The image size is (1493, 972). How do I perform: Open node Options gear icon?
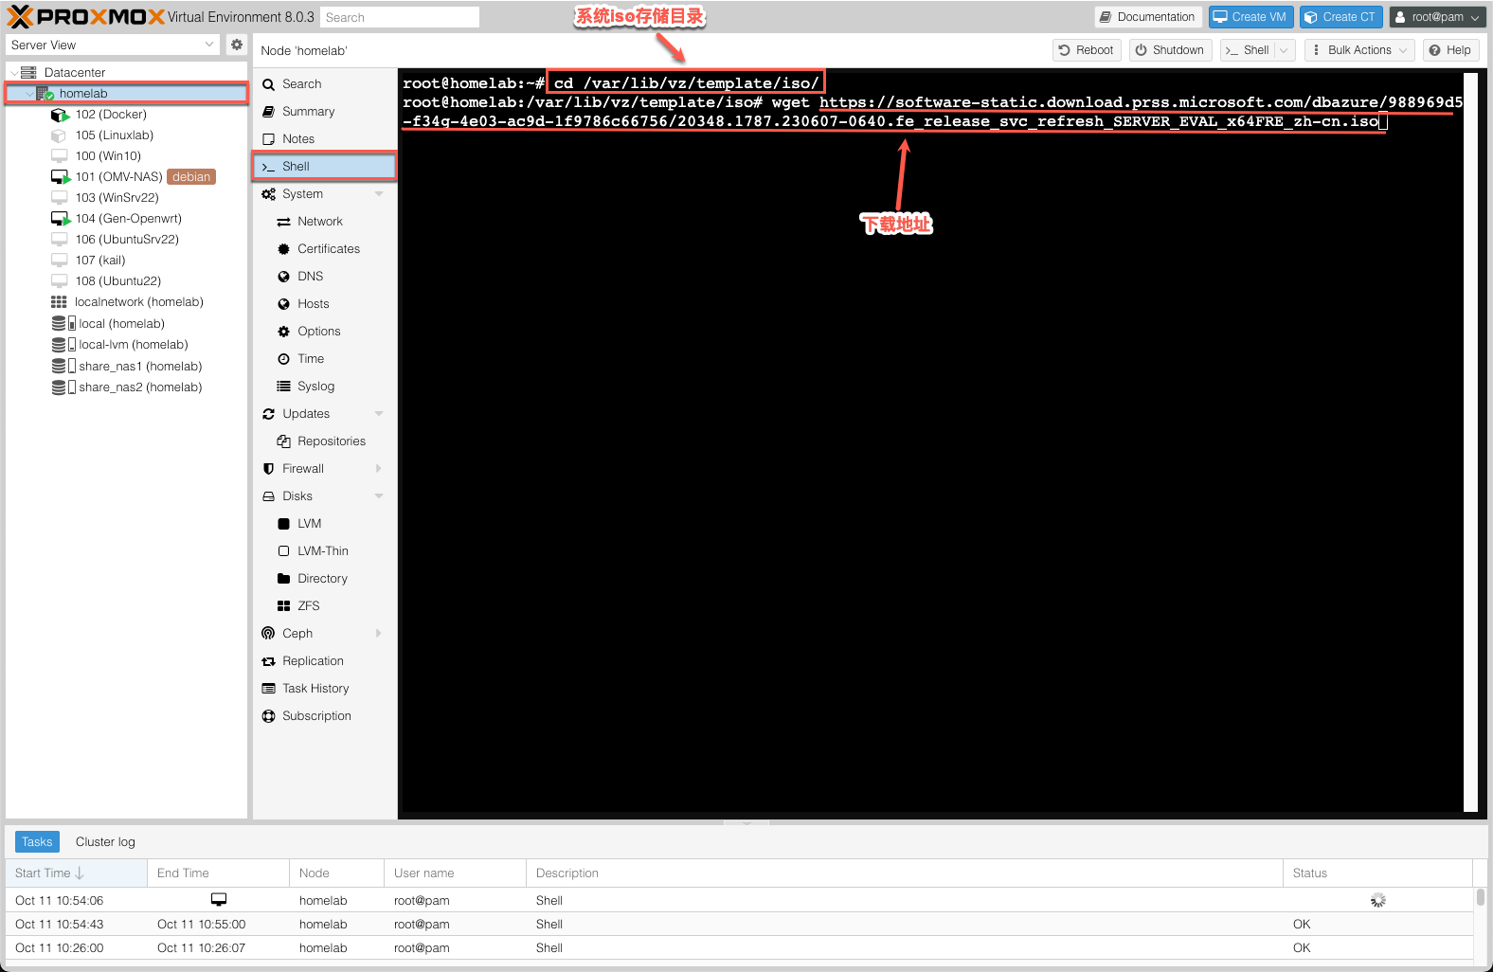click(x=283, y=332)
